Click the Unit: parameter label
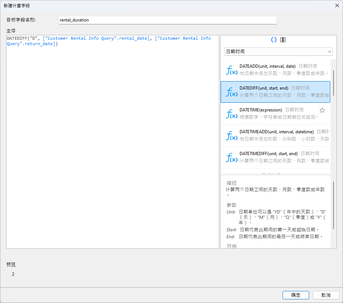The width and height of the screenshot is (343, 303). coord(231,212)
